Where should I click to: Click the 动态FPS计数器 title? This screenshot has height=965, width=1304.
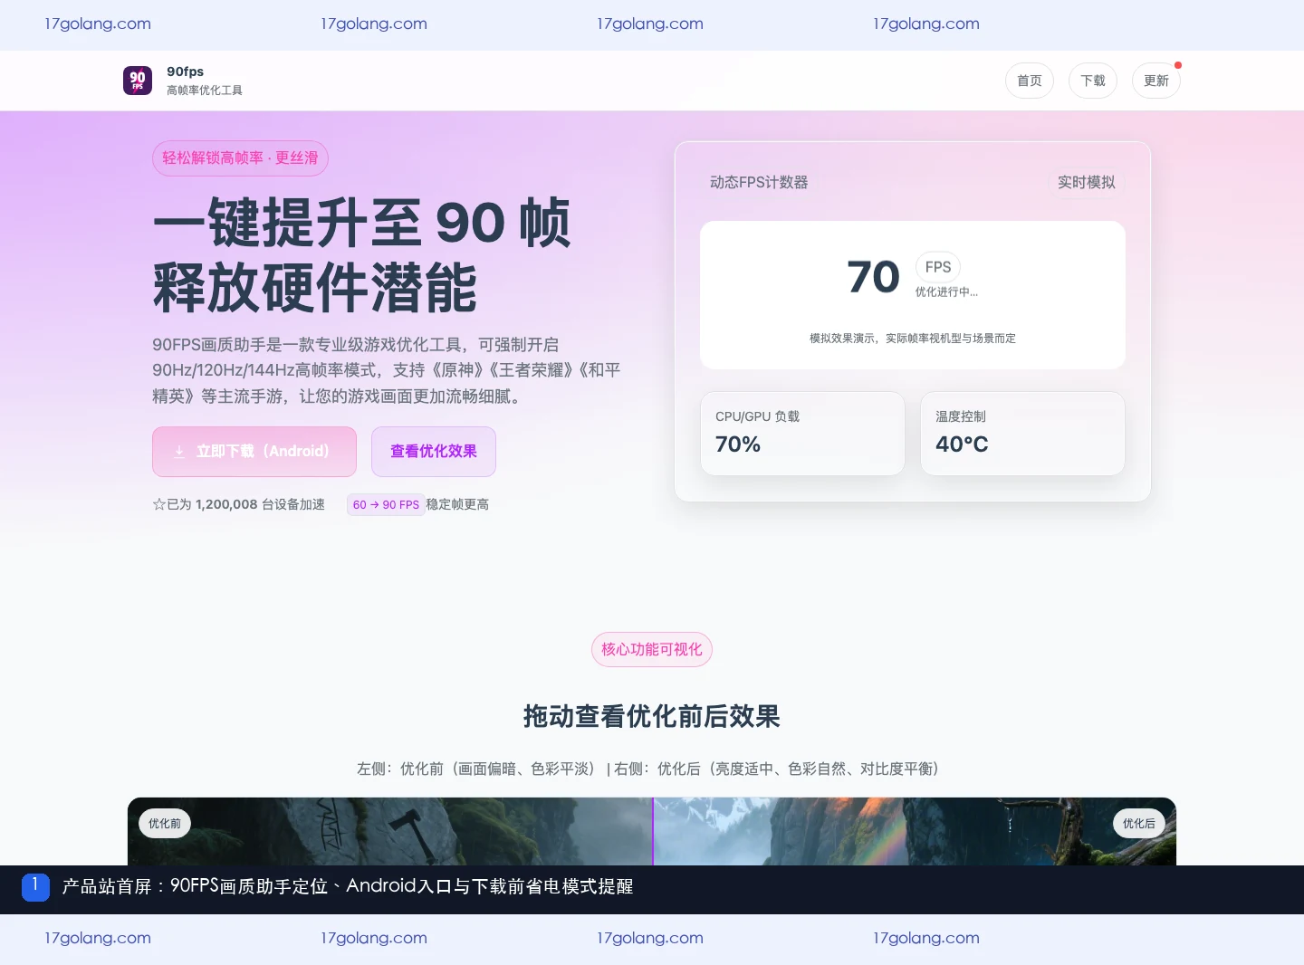click(759, 182)
